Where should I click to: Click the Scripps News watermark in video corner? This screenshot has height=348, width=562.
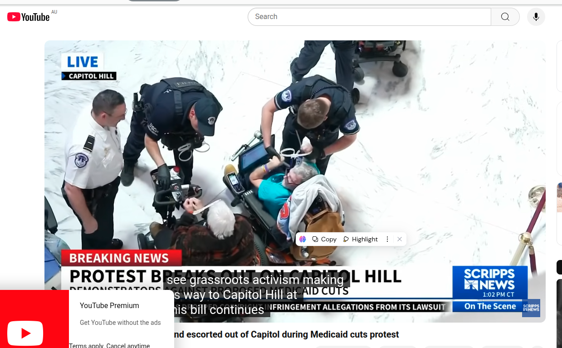pyautogui.click(x=531, y=308)
